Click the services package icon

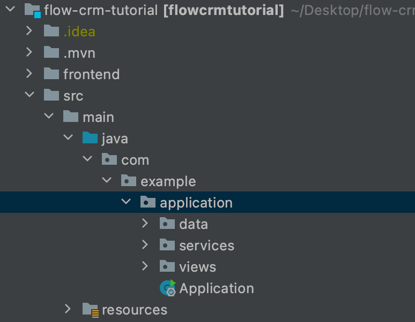[167, 244]
